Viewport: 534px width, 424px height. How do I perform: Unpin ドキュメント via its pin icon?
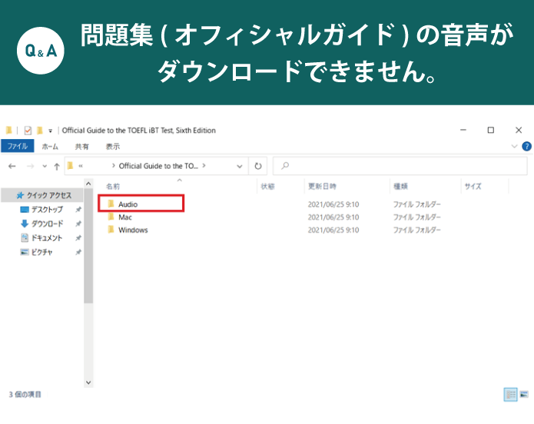click(x=78, y=237)
